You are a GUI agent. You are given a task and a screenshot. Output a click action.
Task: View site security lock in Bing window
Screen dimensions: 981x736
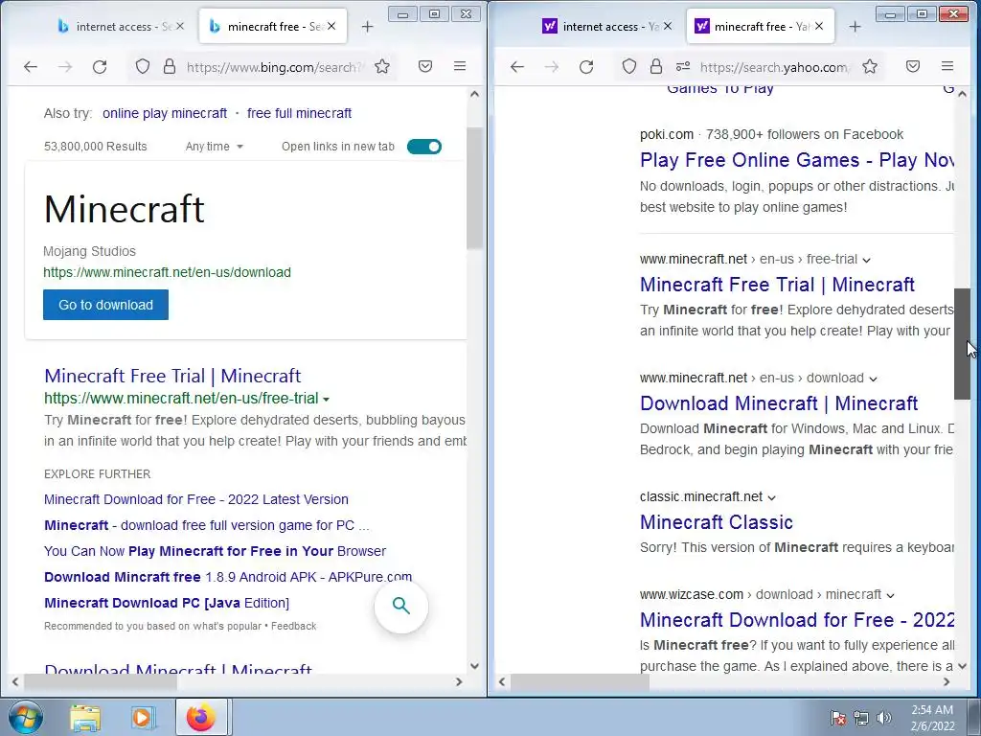(x=169, y=66)
